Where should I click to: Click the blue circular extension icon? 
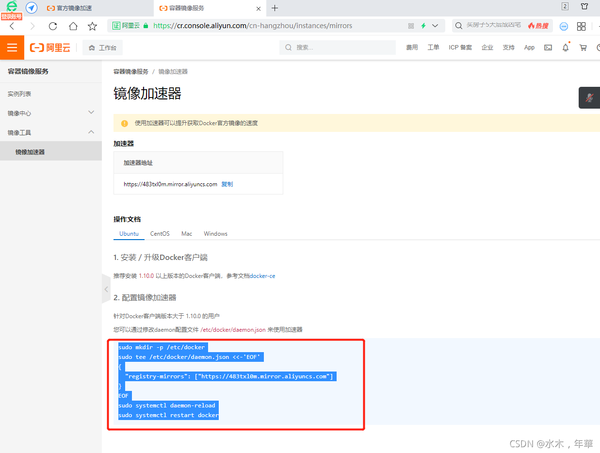564,26
